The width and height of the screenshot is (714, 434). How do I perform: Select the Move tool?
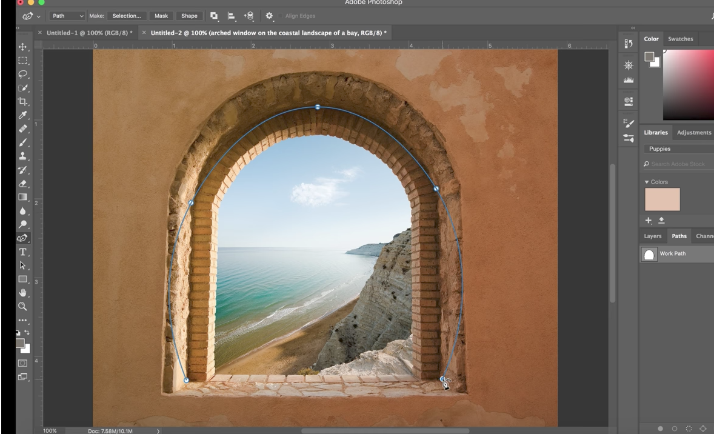(x=22, y=47)
